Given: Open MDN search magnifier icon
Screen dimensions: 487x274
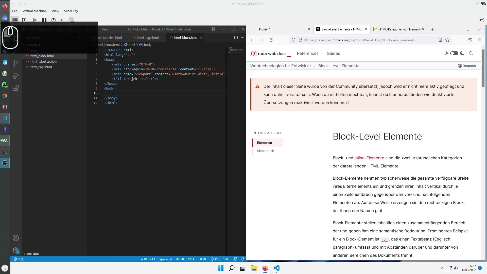Looking at the screenshot, I should 471,53.
